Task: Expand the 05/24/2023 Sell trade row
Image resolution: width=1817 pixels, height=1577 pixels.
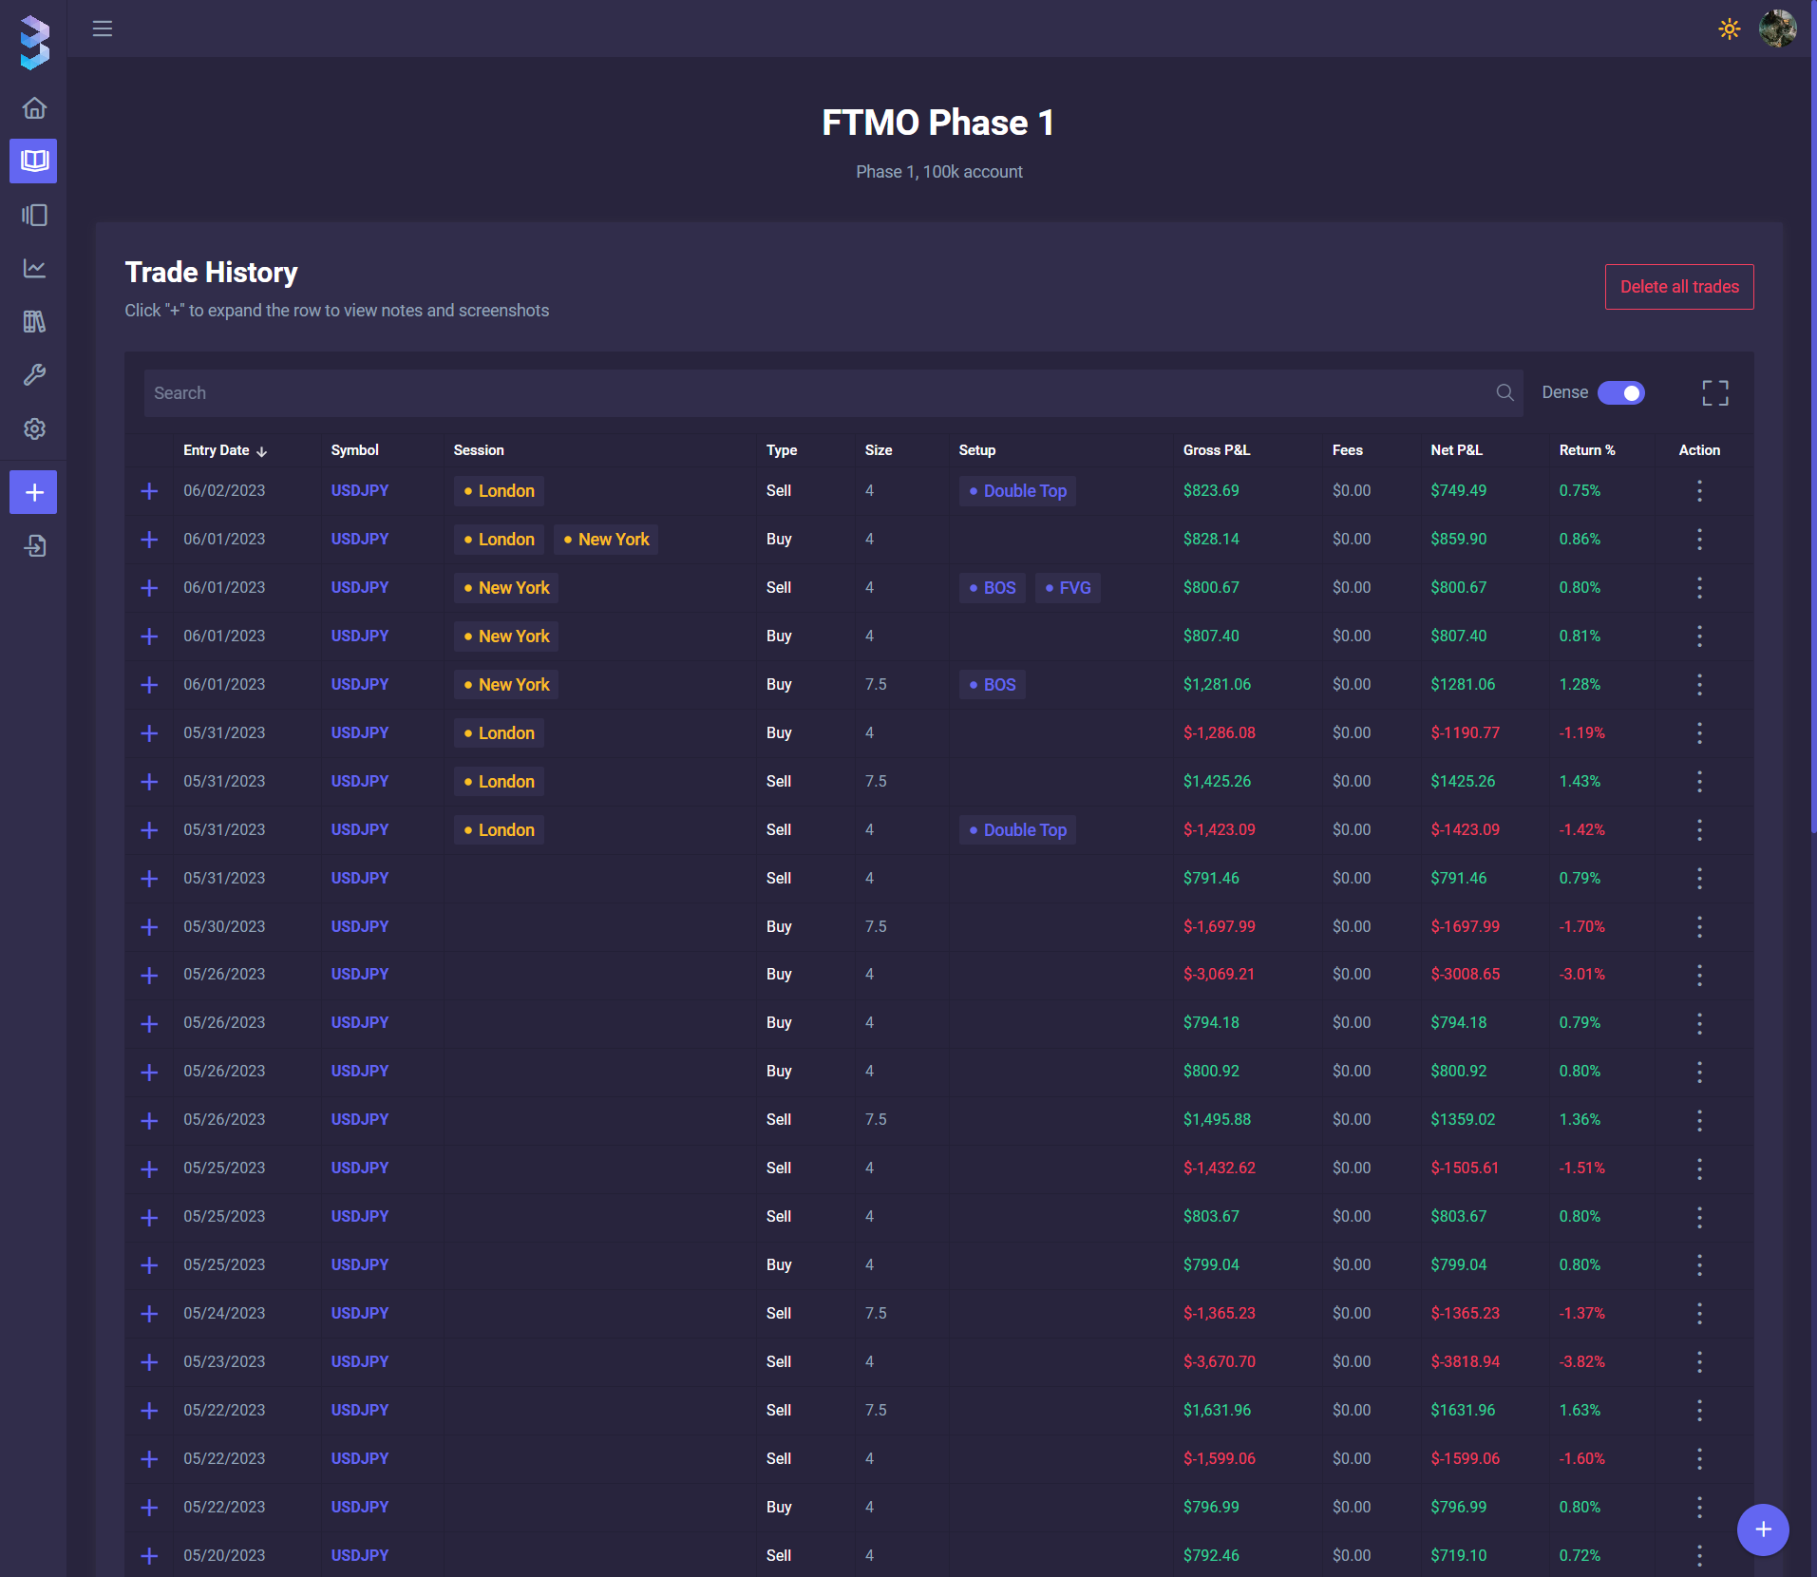Action: click(x=149, y=1314)
